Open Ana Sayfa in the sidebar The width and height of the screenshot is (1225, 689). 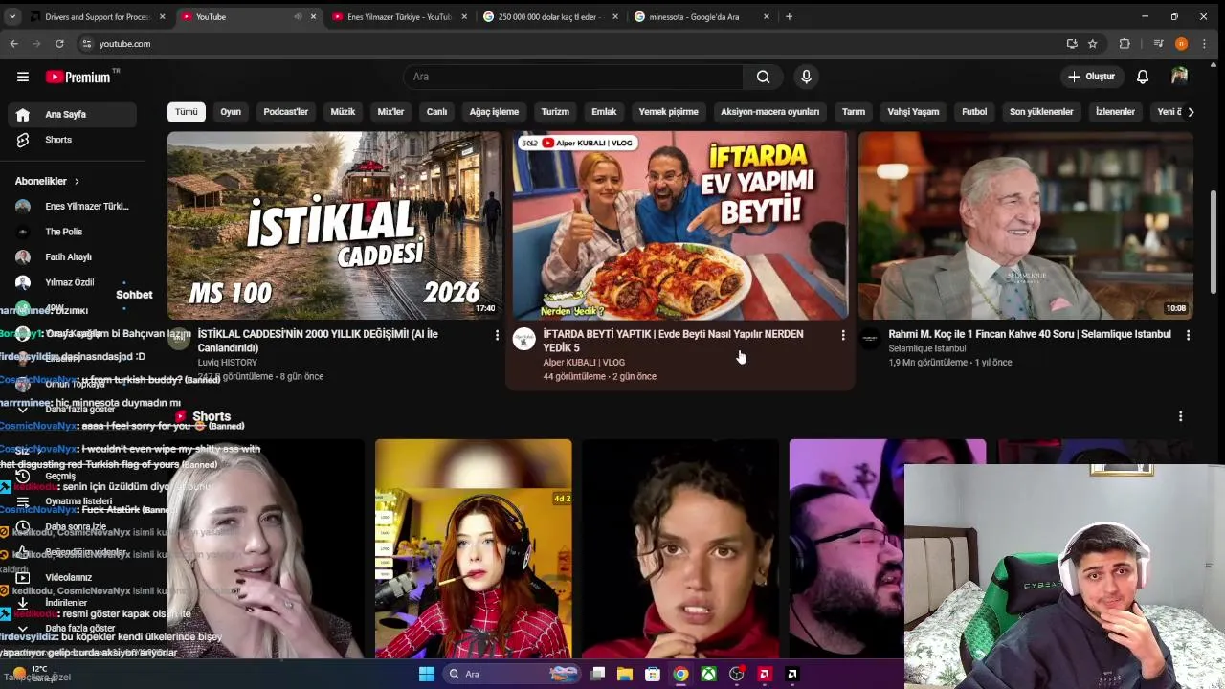coord(73,114)
